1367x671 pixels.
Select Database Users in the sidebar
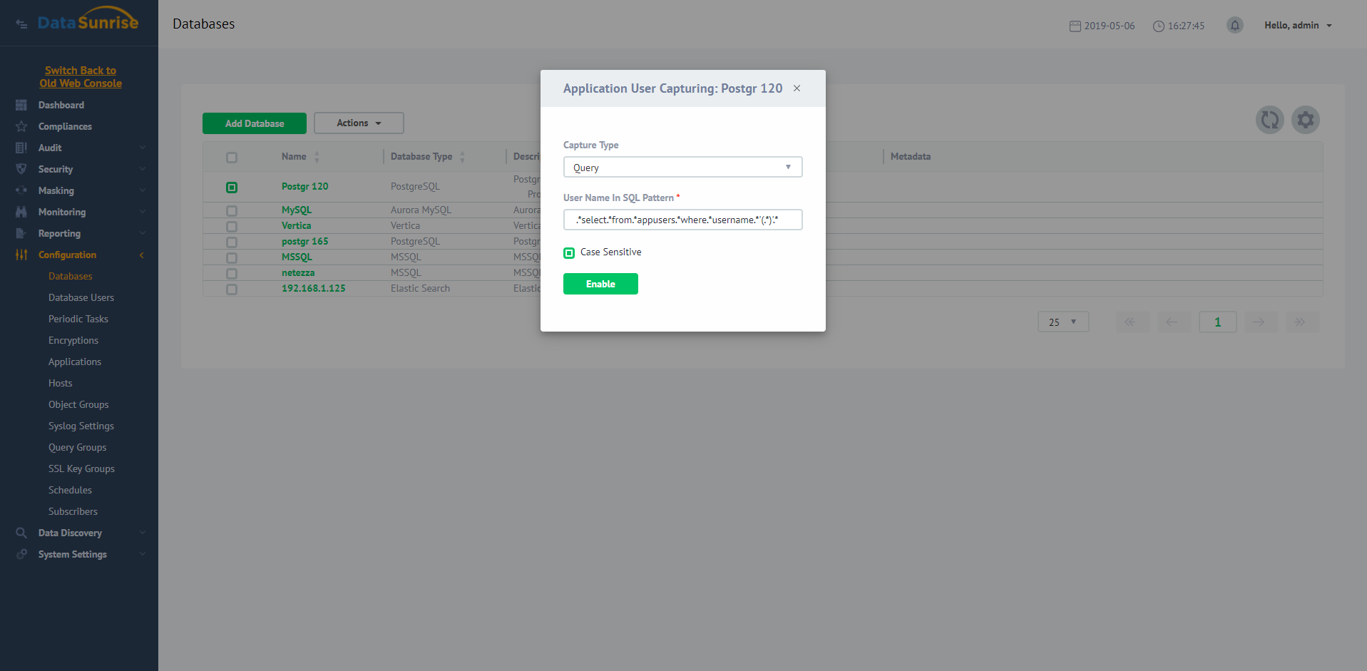(81, 297)
